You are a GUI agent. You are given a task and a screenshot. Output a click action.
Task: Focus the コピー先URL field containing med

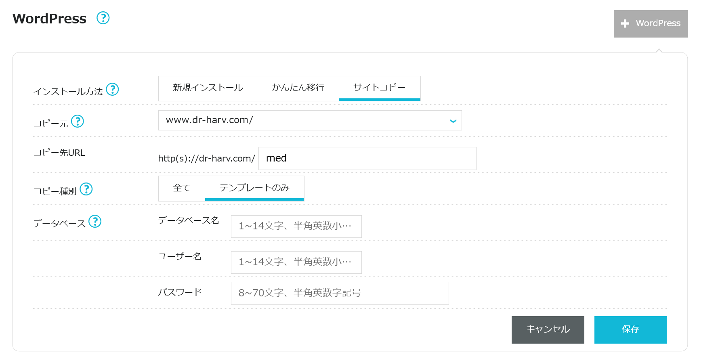[367, 158]
